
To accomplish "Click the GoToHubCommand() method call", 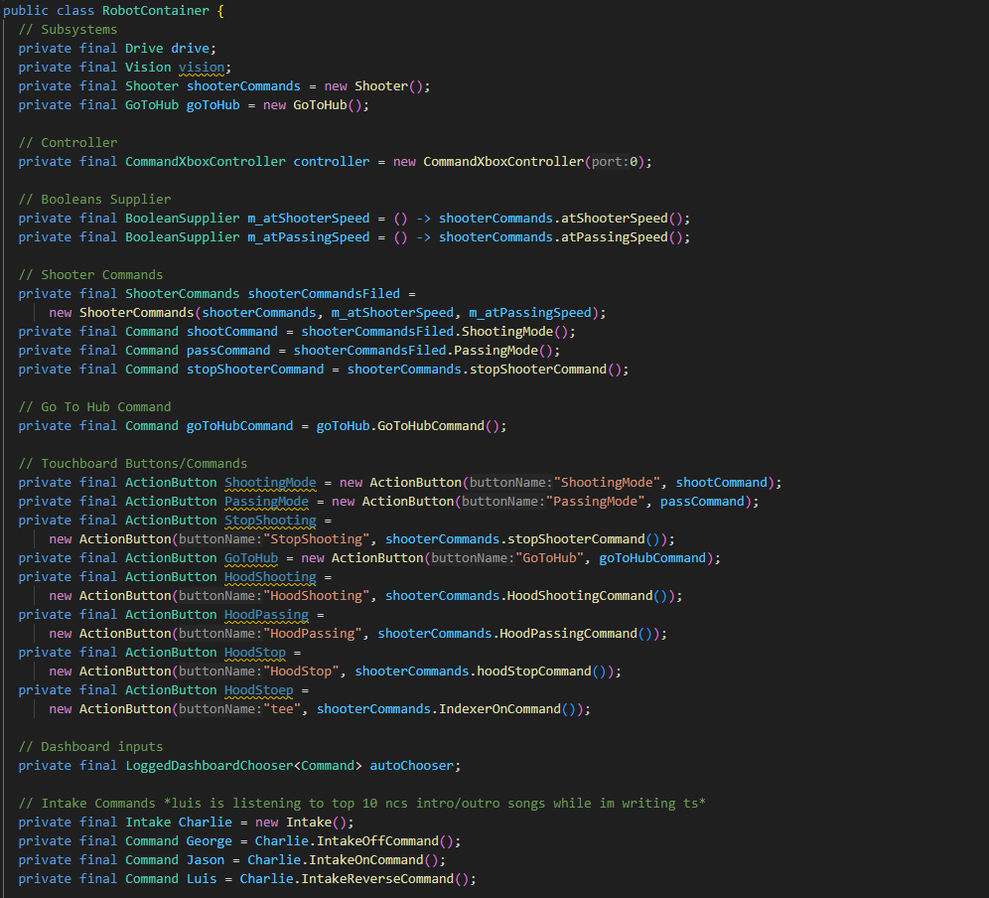I will pos(438,426).
